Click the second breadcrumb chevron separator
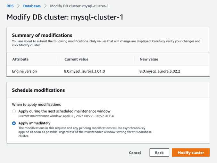 pos(46,6)
